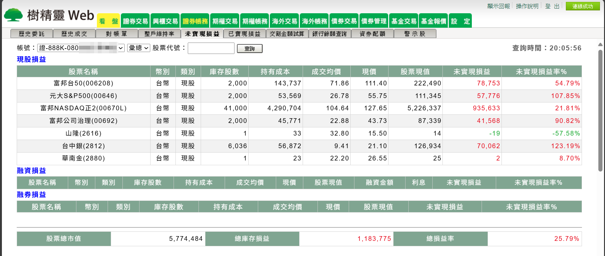Click scrollbar up arrow

pyautogui.click(x=600, y=45)
